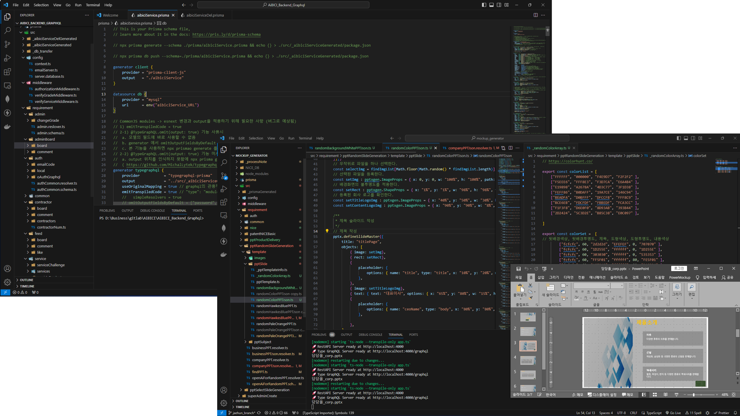This screenshot has width=740, height=416.
Task: Click Go Live in status bar
Action: point(673,413)
